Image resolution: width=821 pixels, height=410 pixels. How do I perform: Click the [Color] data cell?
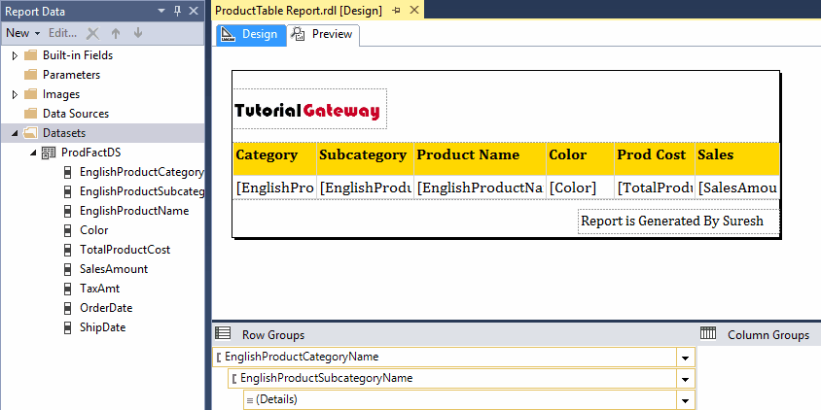click(580, 188)
